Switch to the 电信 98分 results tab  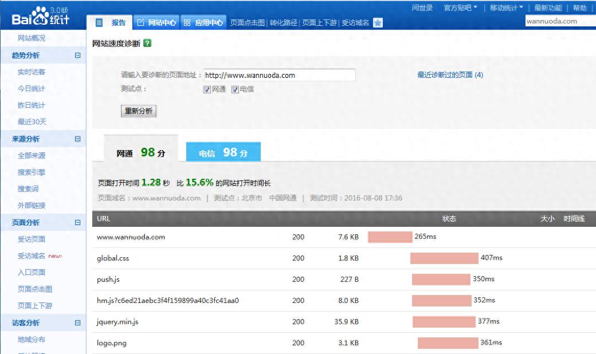click(x=223, y=153)
